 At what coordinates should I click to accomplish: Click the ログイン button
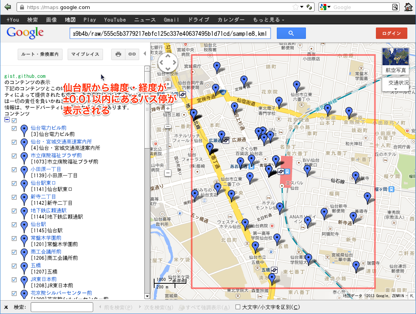point(391,33)
